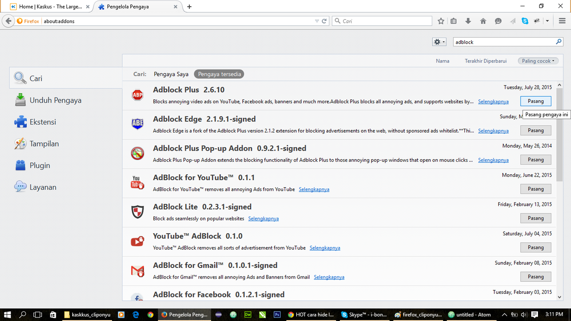Install Adblock Plus with Pasang button
The height and width of the screenshot is (321, 571).
click(x=536, y=101)
